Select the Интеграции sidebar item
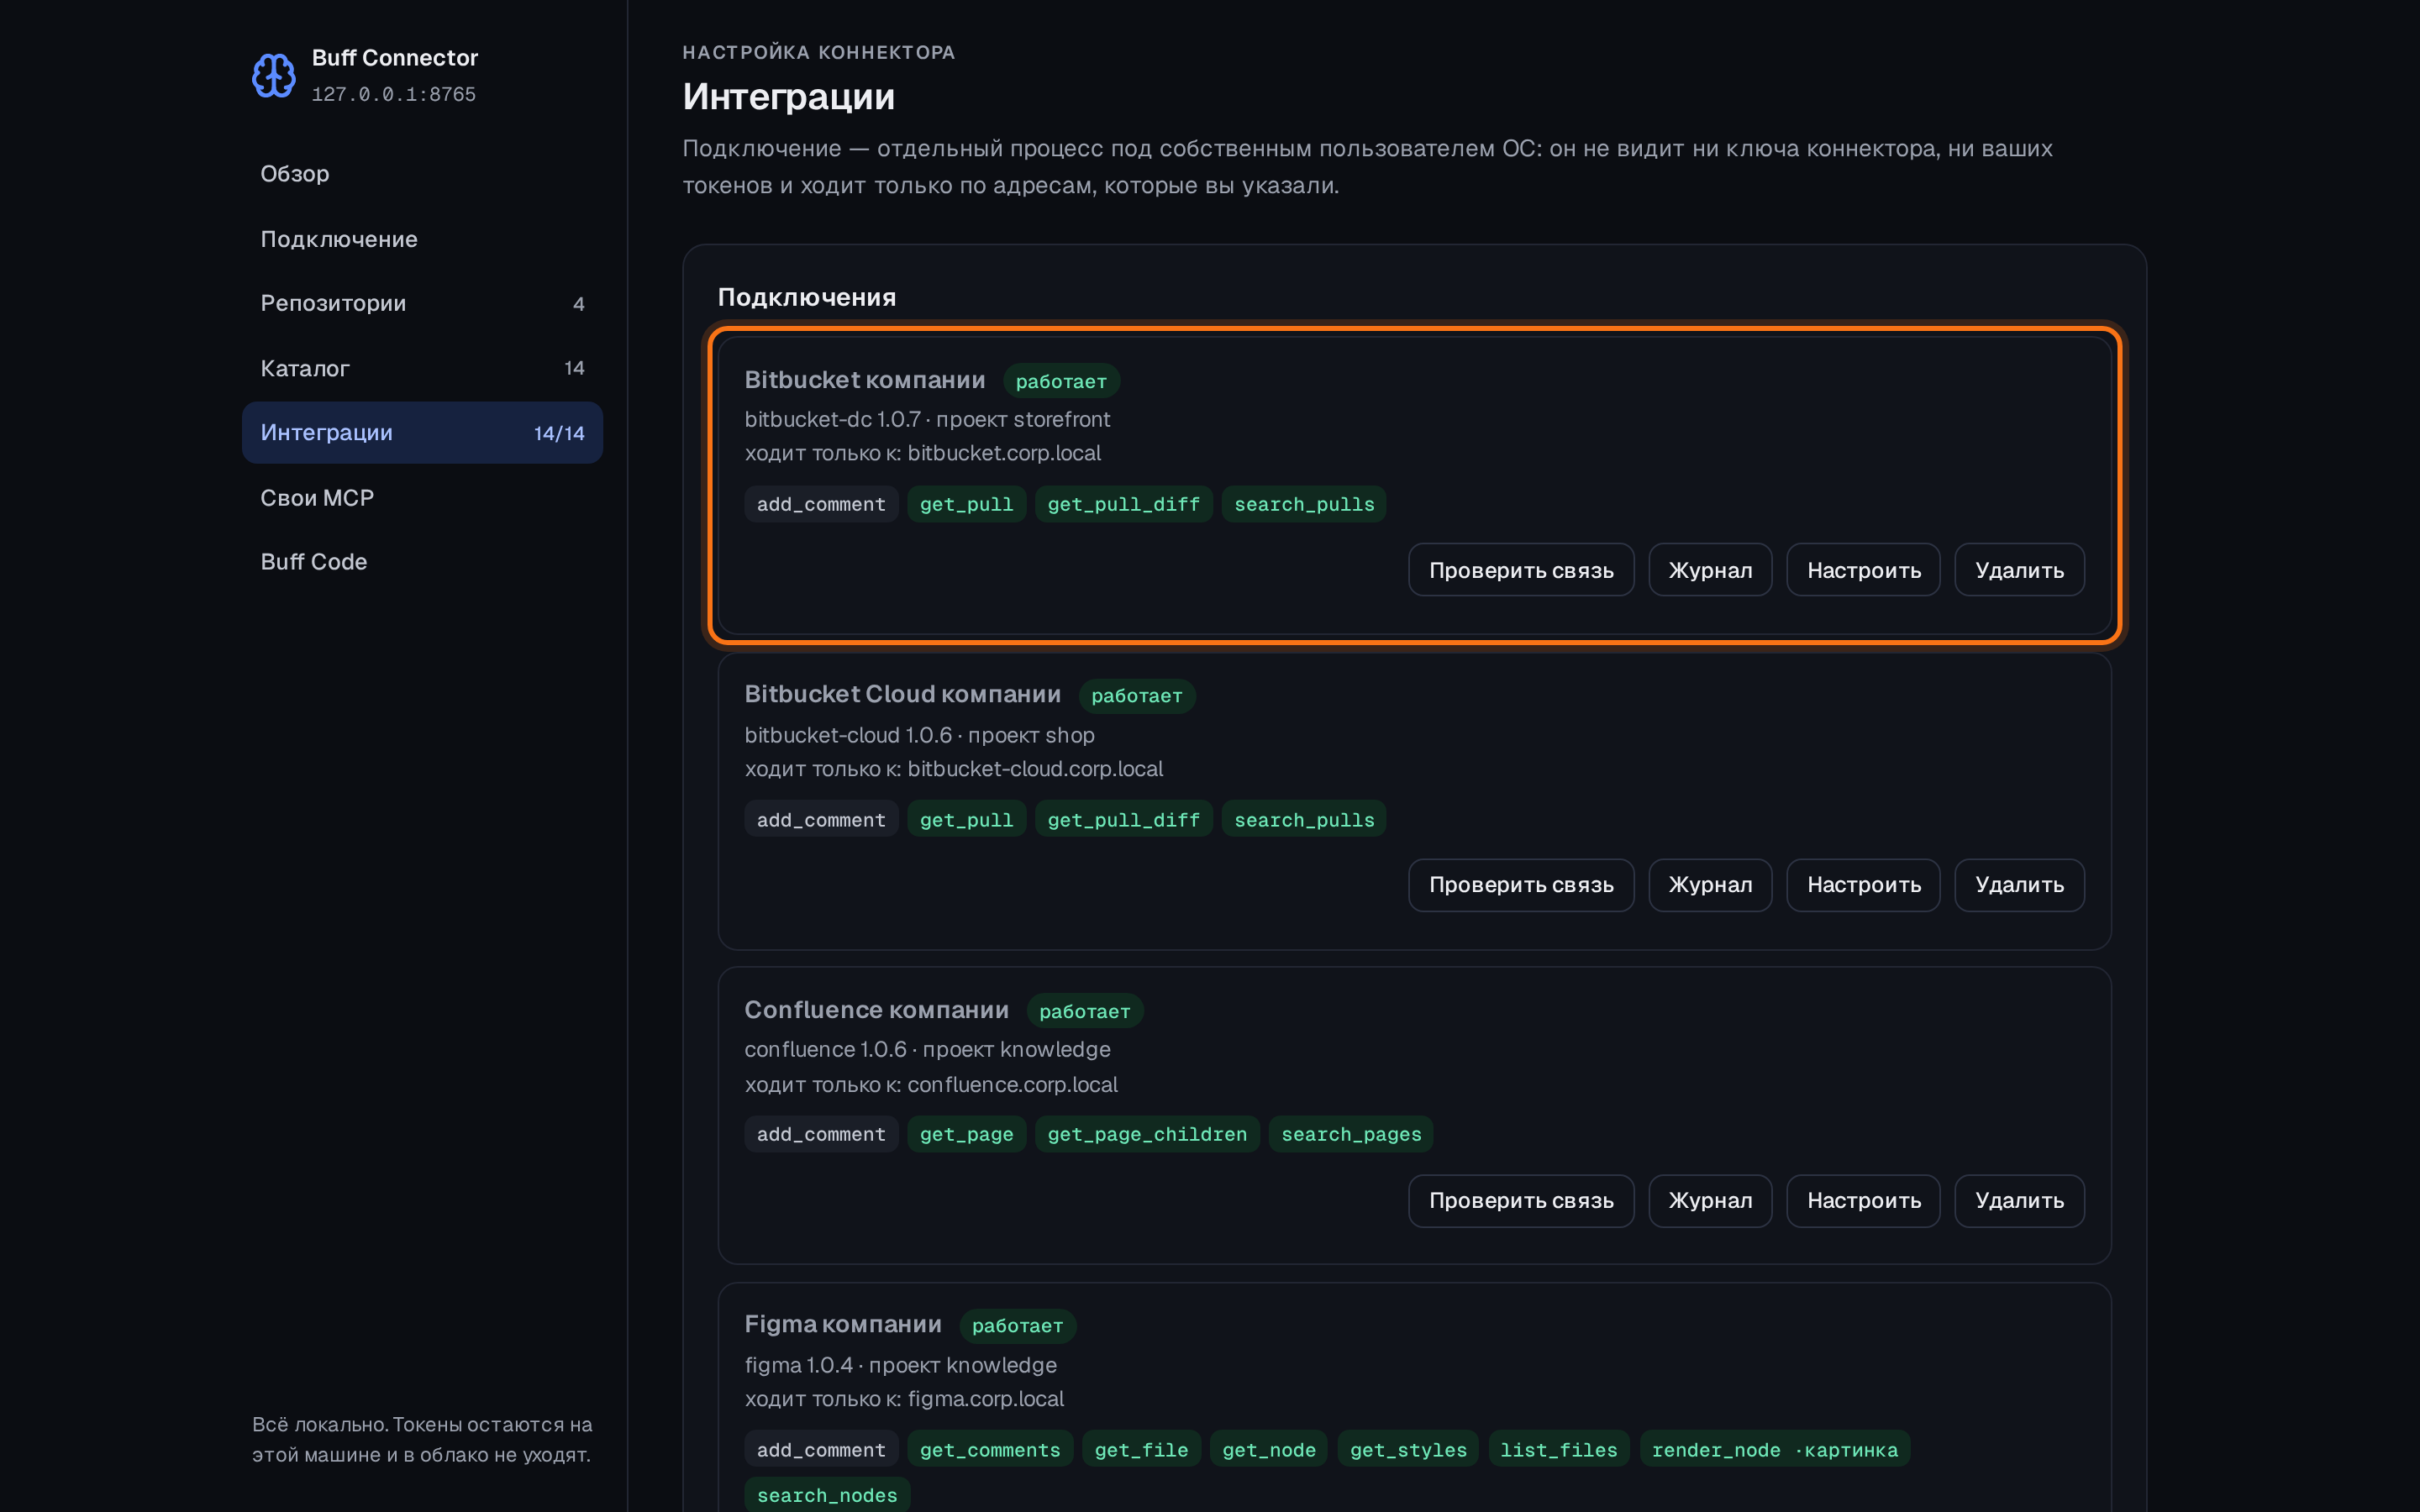 [422, 432]
